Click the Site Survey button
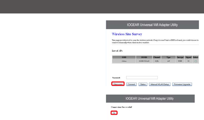204x120 pixels. pyautogui.click(x=118, y=84)
